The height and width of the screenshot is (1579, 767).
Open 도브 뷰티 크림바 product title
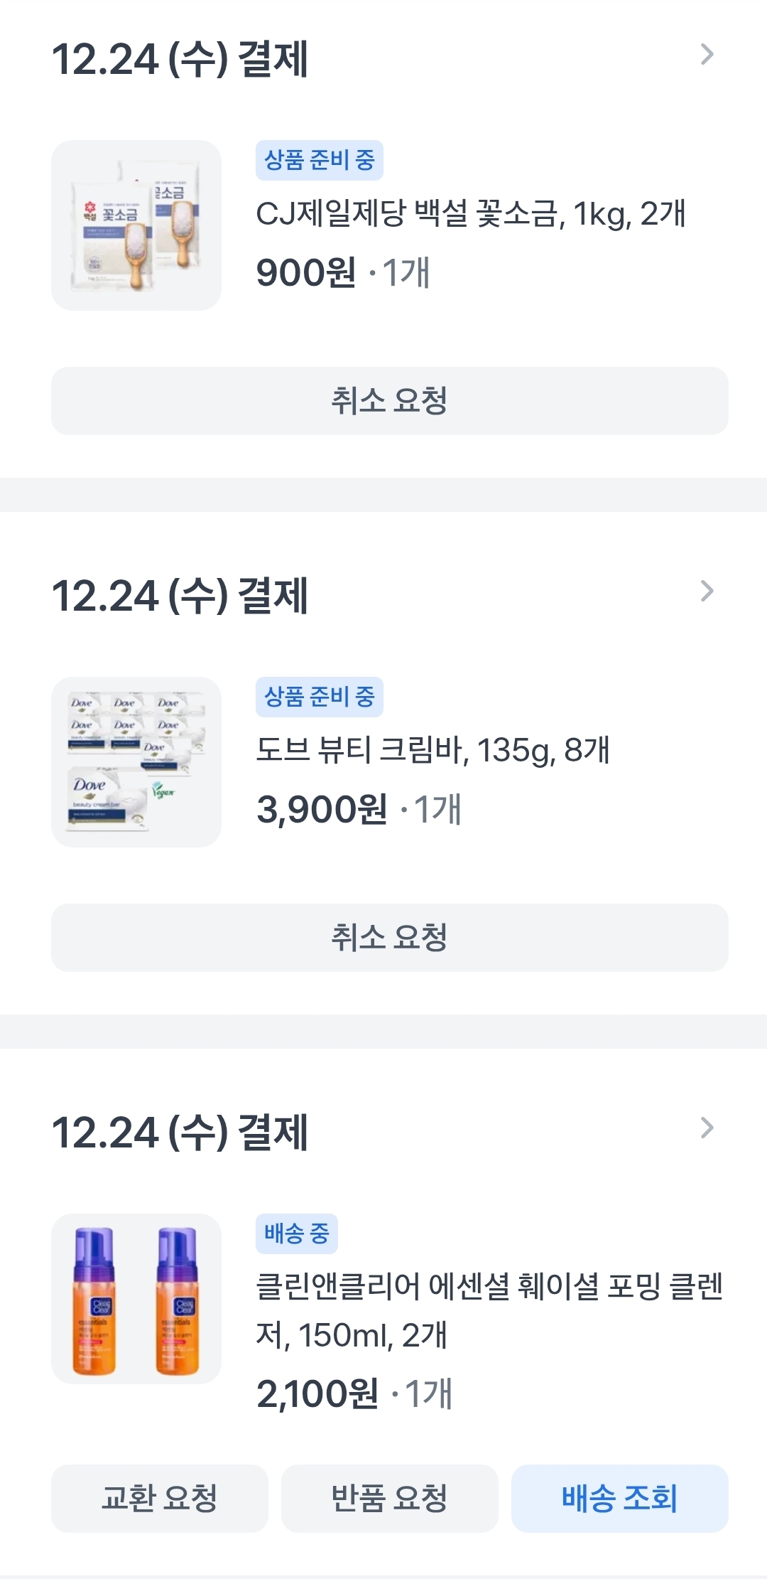click(433, 751)
